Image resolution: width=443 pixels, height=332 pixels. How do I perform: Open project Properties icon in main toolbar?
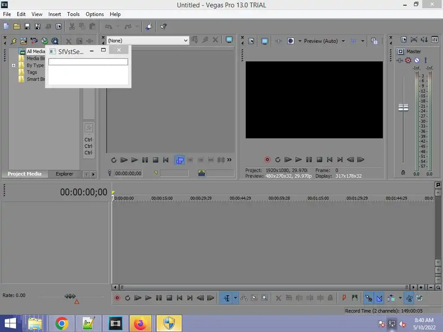[x=58, y=26]
